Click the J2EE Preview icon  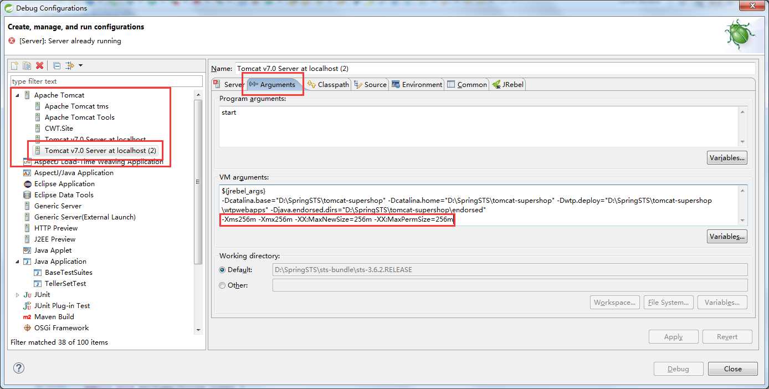pos(27,239)
